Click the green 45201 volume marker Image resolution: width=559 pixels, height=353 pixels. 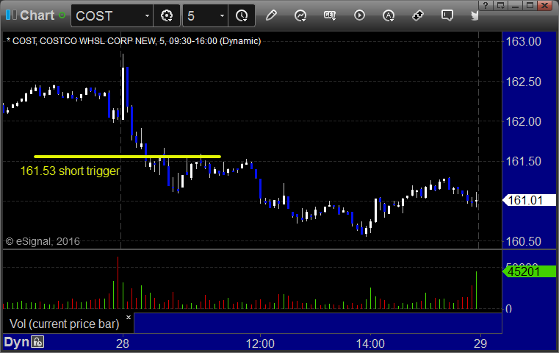530,271
